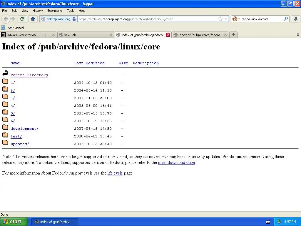Click the folder icon beside 3/

tap(5, 97)
